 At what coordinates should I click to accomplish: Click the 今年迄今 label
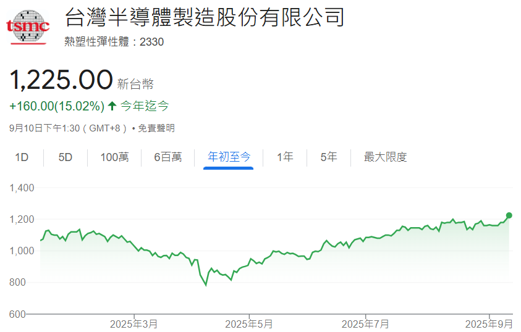[x=145, y=106]
